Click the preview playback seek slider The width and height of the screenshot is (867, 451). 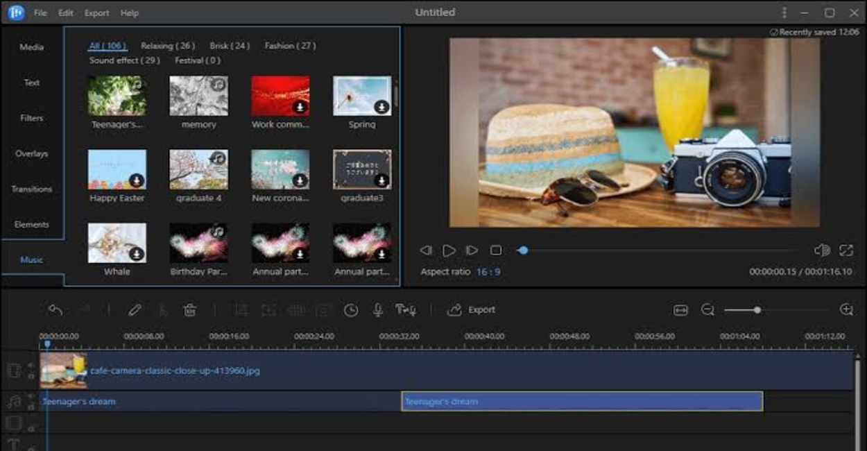tap(658, 250)
